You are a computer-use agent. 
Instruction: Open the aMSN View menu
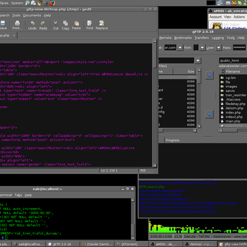click(227, 17)
